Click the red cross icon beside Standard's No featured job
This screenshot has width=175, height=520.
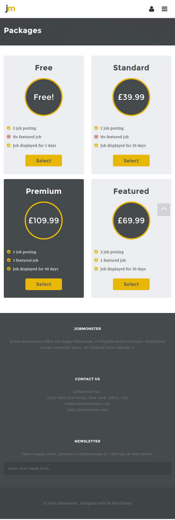pyautogui.click(x=96, y=137)
